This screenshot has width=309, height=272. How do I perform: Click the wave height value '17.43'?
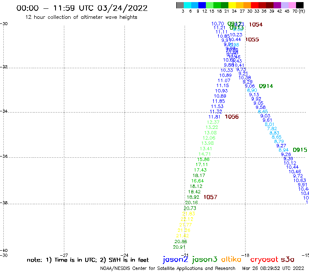[x=200, y=170]
